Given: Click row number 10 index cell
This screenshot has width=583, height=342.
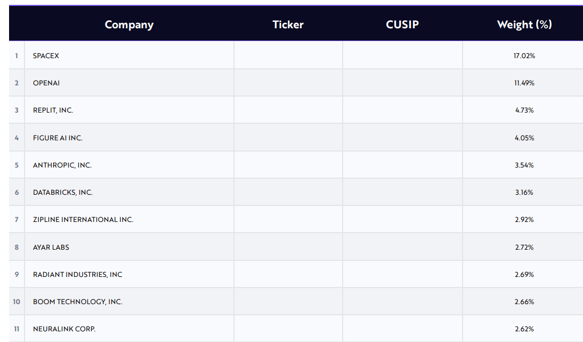Looking at the screenshot, I should 17,302.
